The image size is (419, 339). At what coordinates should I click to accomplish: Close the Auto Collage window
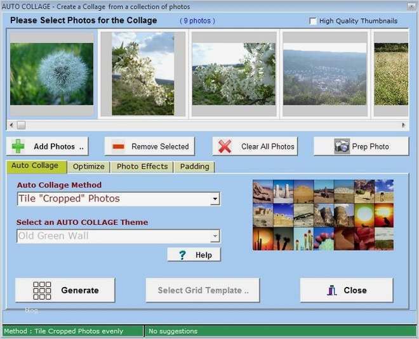(x=411, y=6)
